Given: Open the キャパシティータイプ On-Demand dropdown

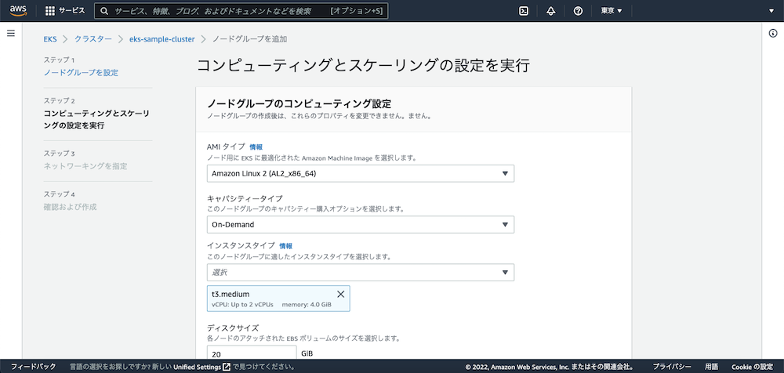Looking at the screenshot, I should pos(361,225).
